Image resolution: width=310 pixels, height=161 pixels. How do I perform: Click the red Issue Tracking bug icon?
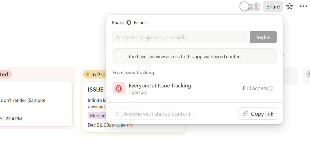(119, 88)
